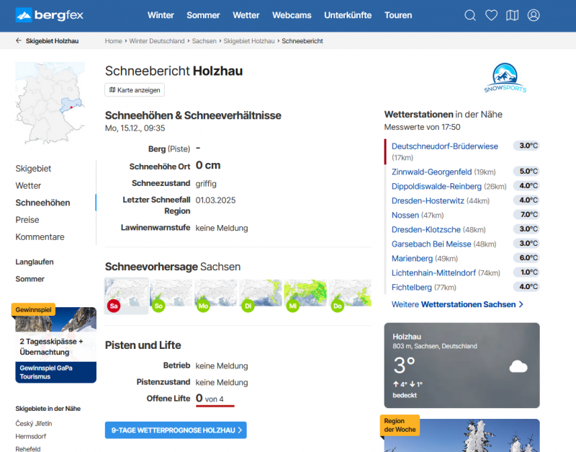576x452 pixels.
Task: Open Sachsen in the breadcrumb
Action: 204,41
